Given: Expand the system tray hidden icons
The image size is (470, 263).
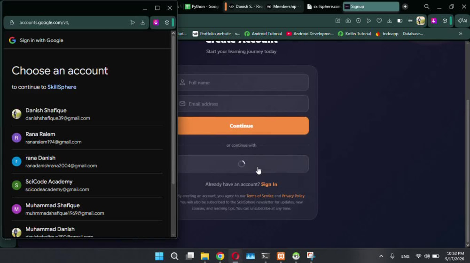Looking at the screenshot, I should [381, 256].
